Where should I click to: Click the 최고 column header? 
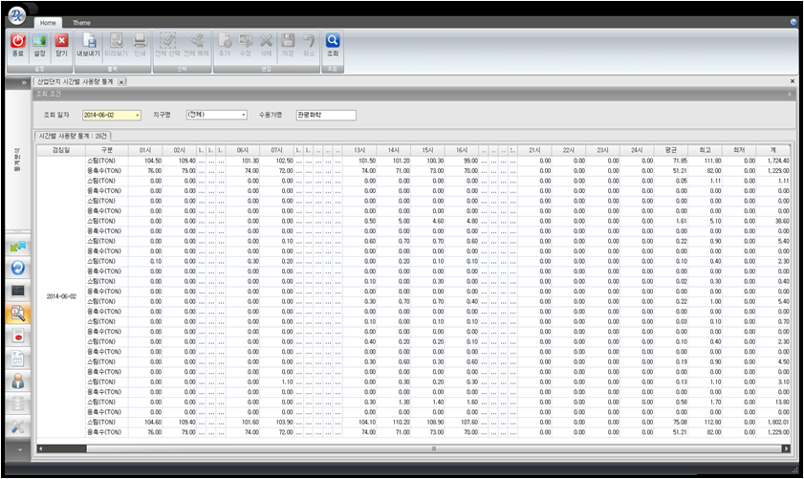[704, 150]
